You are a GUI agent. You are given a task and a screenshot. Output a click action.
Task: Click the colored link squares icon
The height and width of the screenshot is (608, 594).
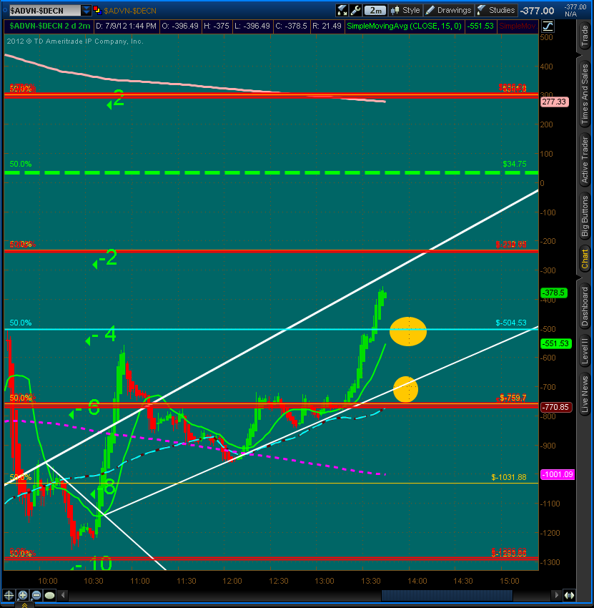[x=97, y=11]
